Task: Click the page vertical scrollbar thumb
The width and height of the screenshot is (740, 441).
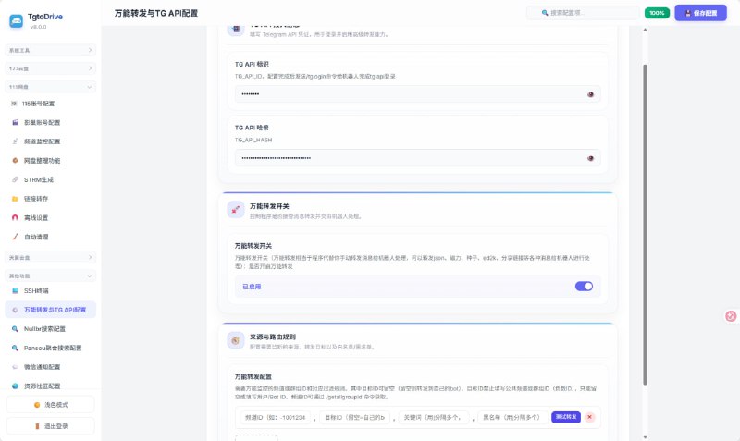Action: tap(645, 225)
